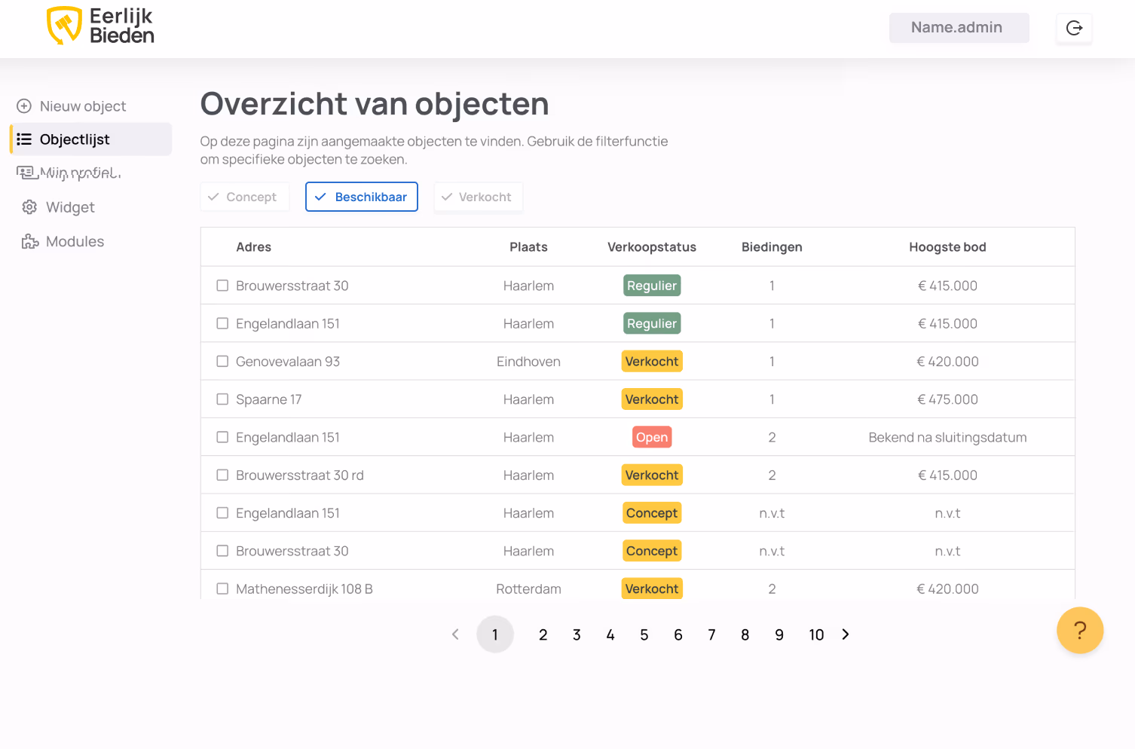Check the box for Spaarne 17
The height and width of the screenshot is (749, 1135).
222,399
